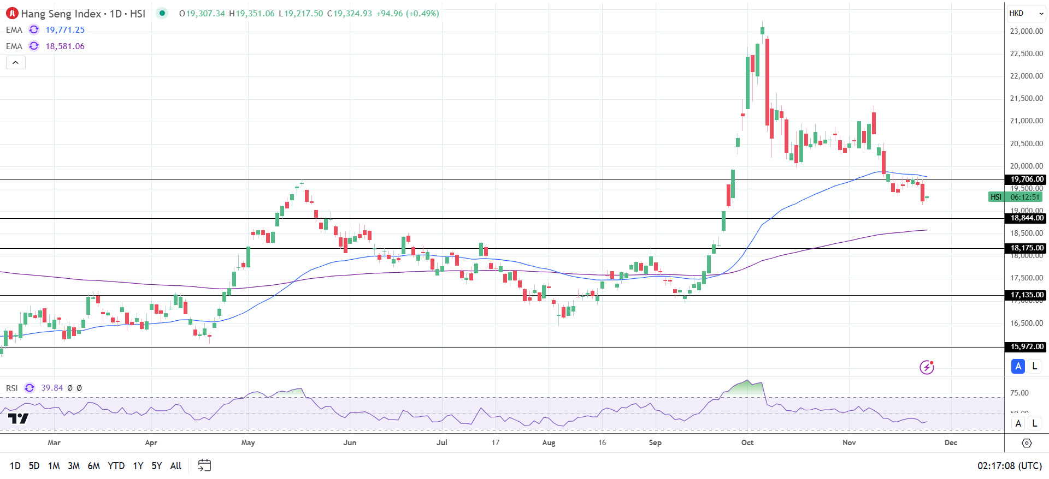
Task: Collapse the indicator legend with the chevron
Action: pos(16,63)
